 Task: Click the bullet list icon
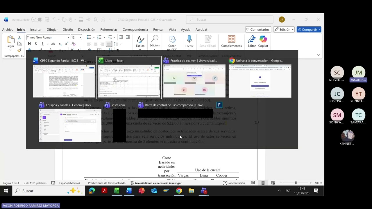pos(89,37)
